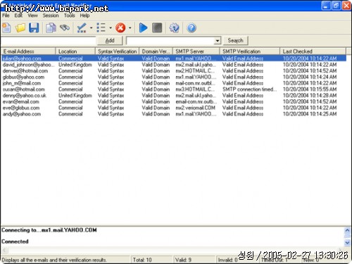The width and height of the screenshot is (352, 264).
Task: Click the mx2.veriomail.COM server cell
Action: pyautogui.click(x=195, y=108)
